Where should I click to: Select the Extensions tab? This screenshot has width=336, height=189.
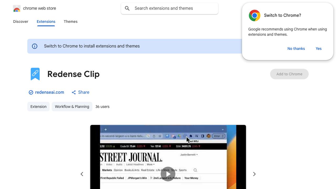[x=46, y=22]
